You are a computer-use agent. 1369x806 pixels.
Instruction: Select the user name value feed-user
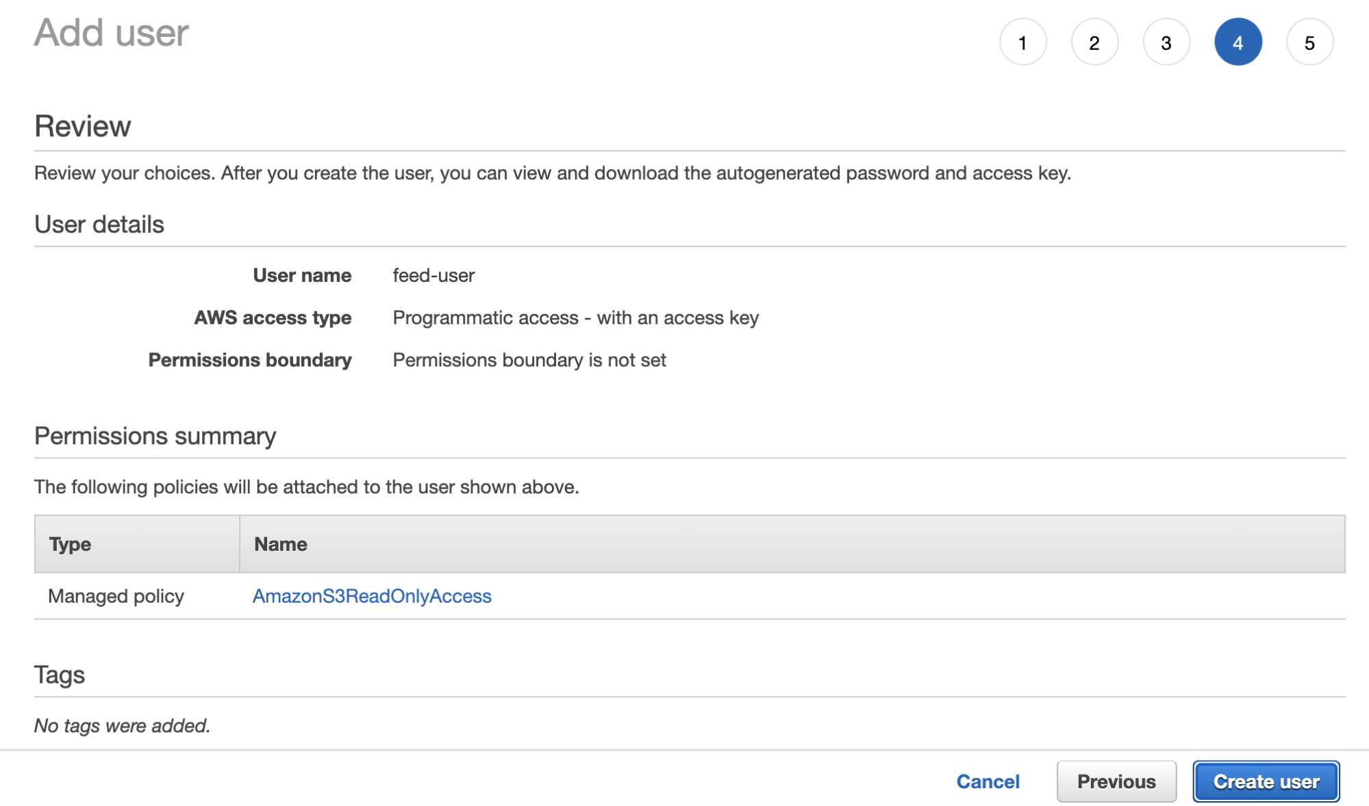(434, 275)
